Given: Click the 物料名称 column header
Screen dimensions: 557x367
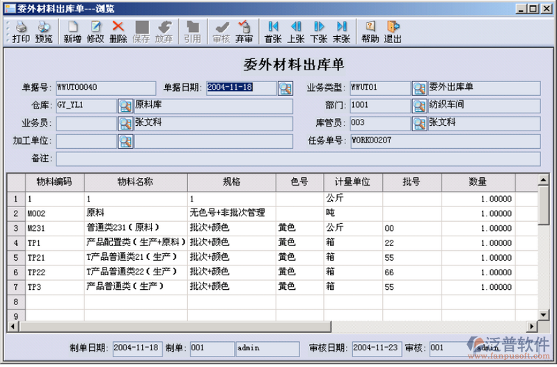Looking at the screenshot, I should click(136, 181).
